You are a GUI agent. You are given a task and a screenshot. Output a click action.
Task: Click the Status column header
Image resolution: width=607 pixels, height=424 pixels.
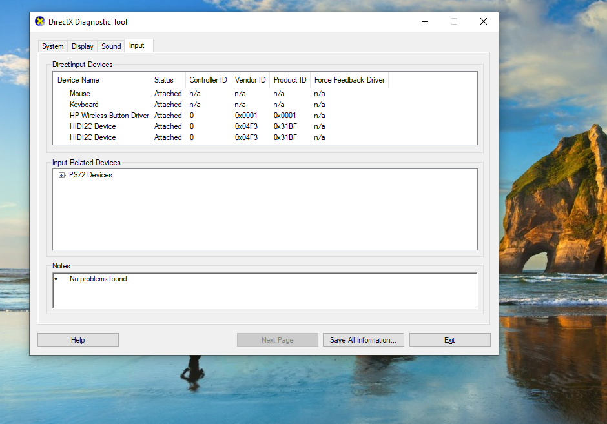(168, 80)
